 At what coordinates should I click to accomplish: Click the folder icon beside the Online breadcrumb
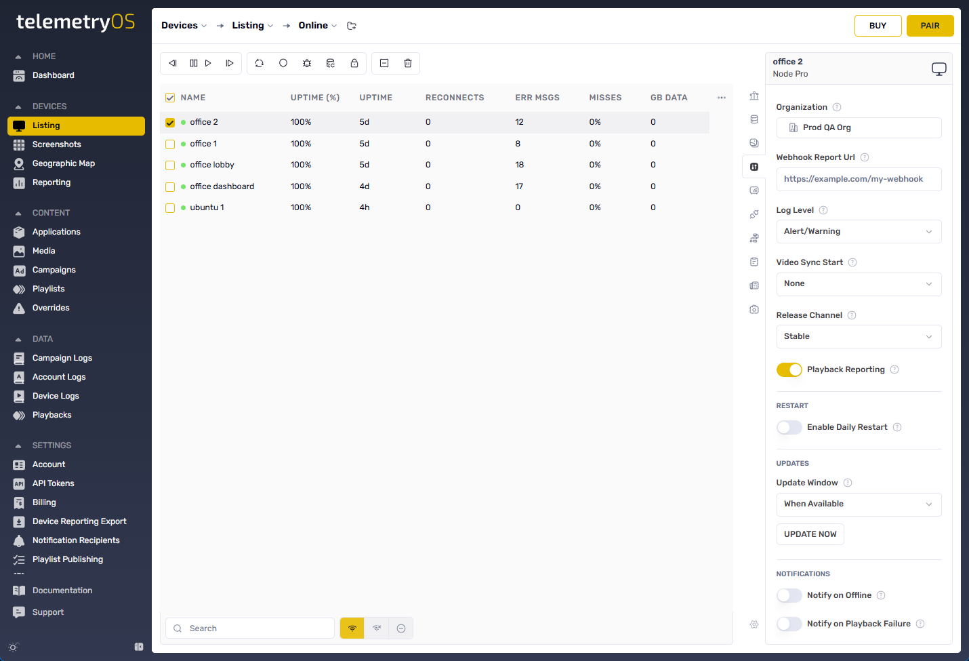[x=352, y=26]
